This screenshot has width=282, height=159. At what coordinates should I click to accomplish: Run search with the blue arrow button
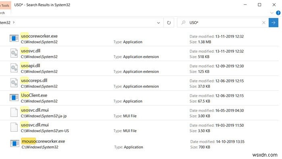point(274,23)
